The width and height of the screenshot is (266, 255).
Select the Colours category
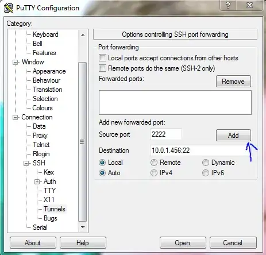43,108
